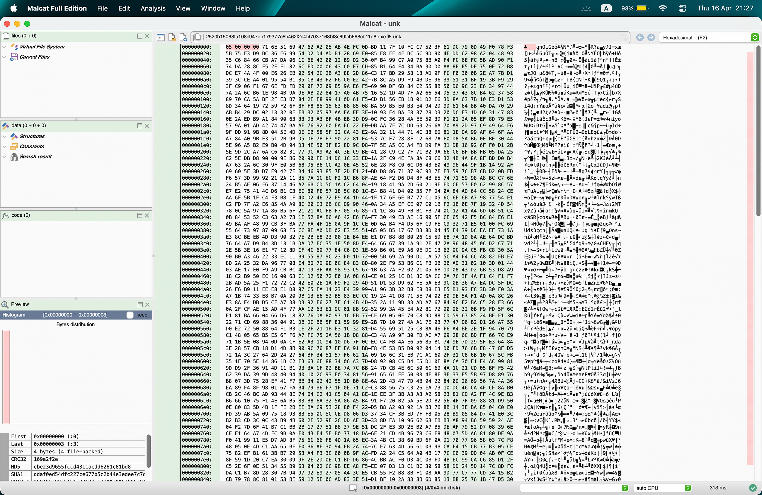This screenshot has height=495, width=762.
Task: Click the selection cursor icon in status bar
Action: pyautogui.click(x=353, y=488)
